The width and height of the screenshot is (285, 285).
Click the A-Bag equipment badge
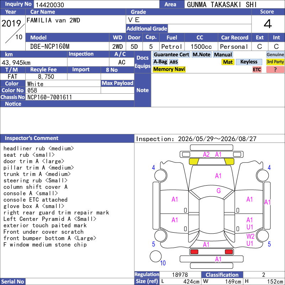[x=160, y=62]
